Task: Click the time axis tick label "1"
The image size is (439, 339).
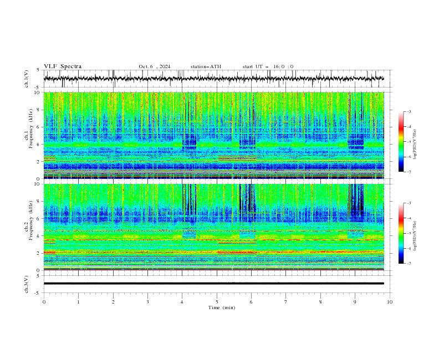Action: pyautogui.click(x=79, y=302)
